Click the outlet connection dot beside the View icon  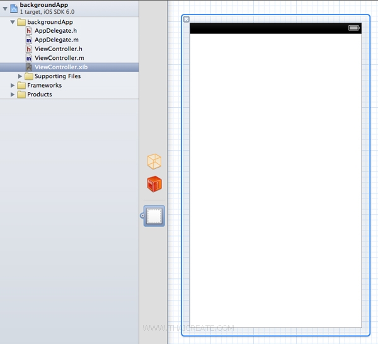142,215
